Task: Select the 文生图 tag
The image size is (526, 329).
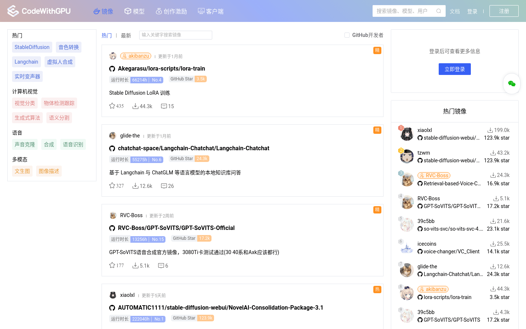Action: point(22,171)
